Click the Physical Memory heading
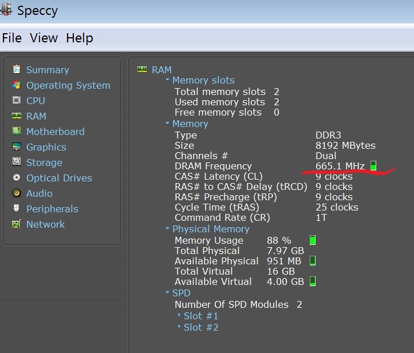 click(211, 229)
